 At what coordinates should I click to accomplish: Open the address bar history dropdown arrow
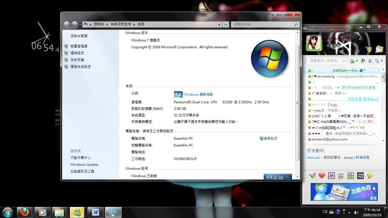pos(219,24)
